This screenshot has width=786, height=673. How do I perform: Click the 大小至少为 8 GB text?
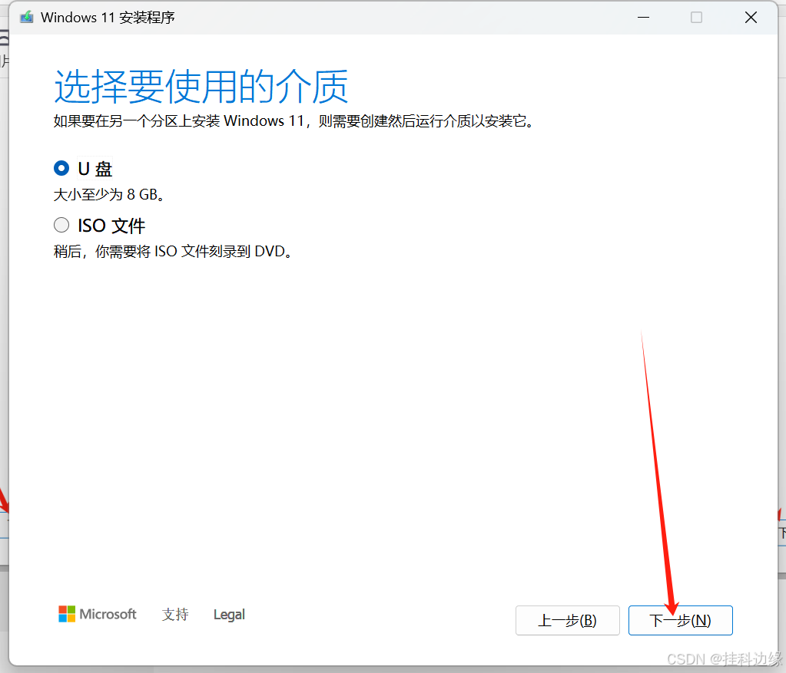coord(109,194)
